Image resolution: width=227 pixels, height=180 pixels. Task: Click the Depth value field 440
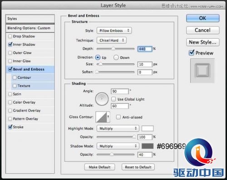click(x=145, y=49)
